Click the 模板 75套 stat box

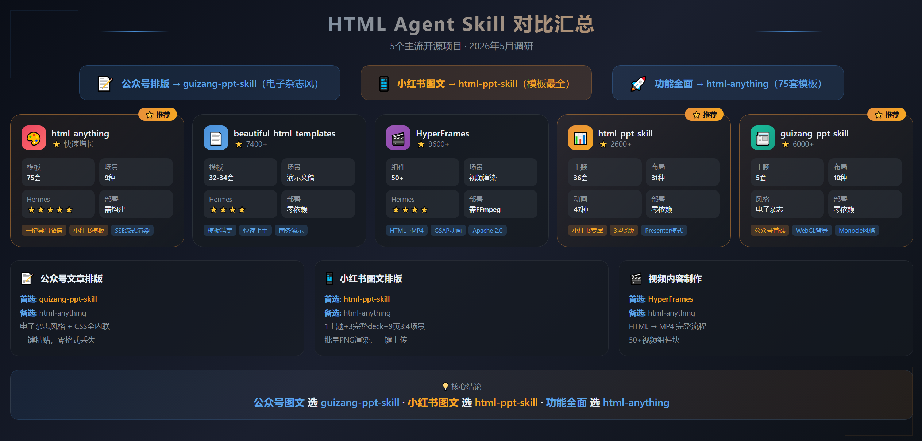pyautogui.click(x=58, y=172)
